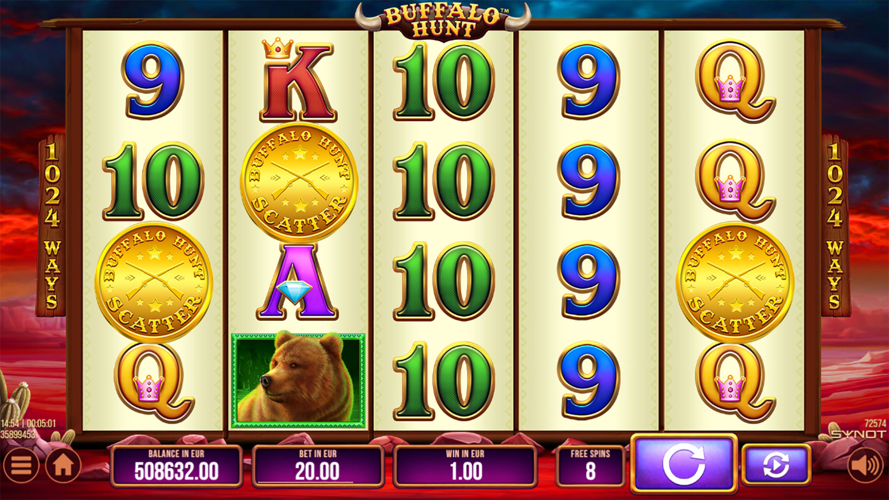
Task: Mute the game sound speaker icon
Action: click(865, 465)
